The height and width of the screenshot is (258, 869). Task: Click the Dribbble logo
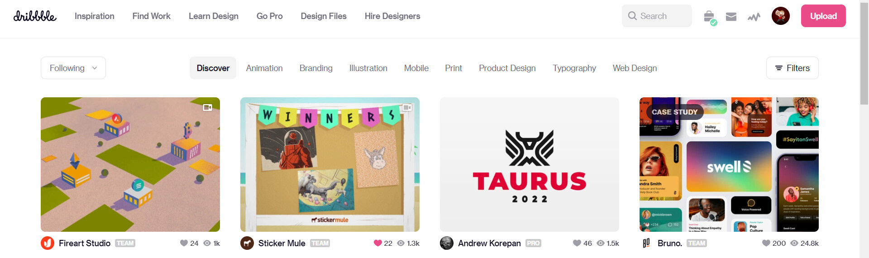35,16
